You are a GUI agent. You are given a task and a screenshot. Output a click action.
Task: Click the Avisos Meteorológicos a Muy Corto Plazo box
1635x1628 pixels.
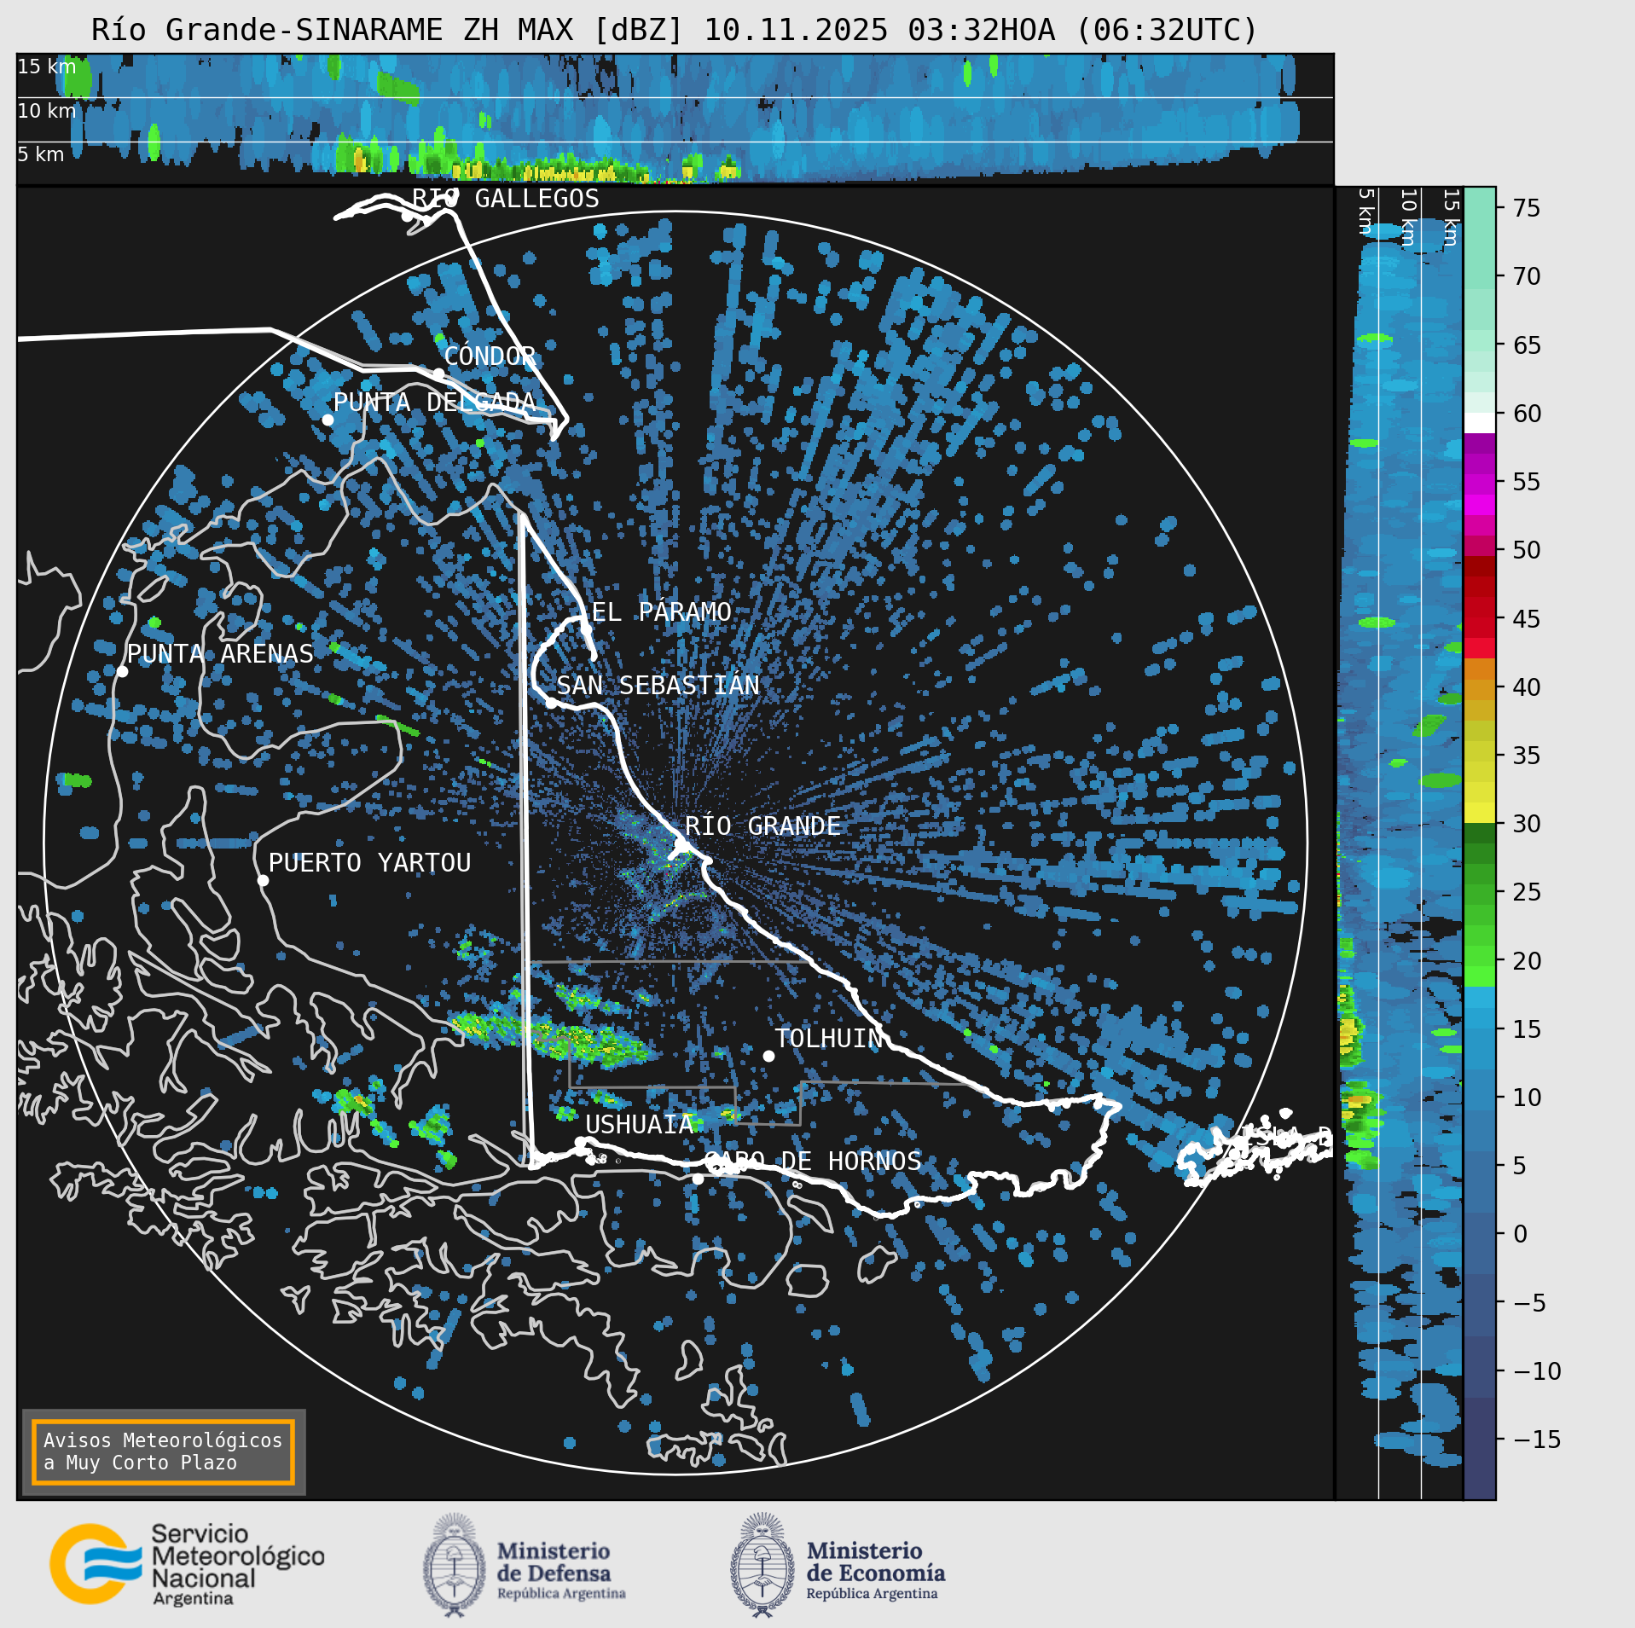163,1451
